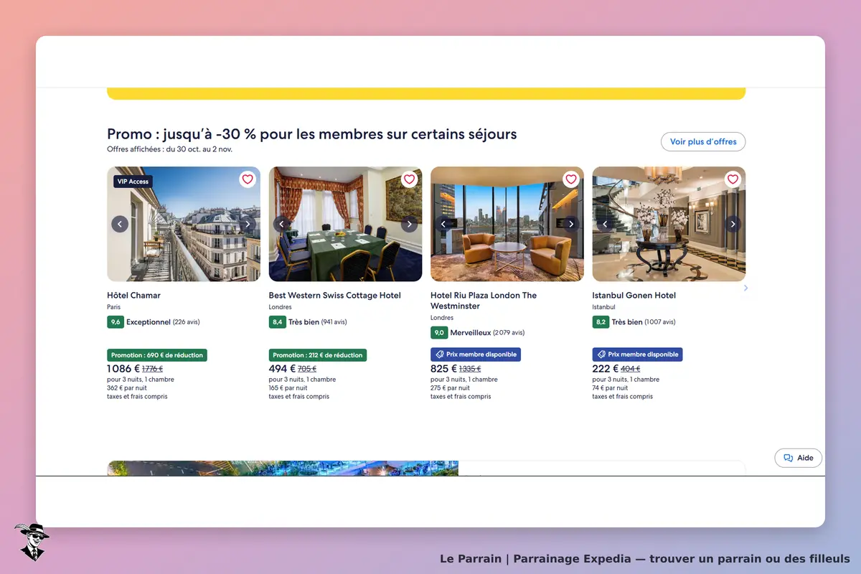Click Prix membre disponible tag under Istanbul Gonen

coord(637,354)
